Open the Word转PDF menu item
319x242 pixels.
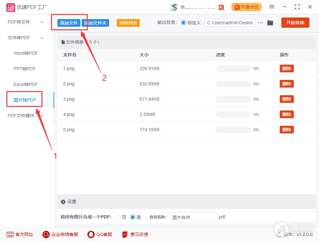[26, 53]
